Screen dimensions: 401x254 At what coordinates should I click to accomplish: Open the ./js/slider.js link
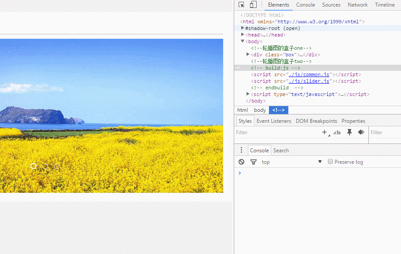pyautogui.click(x=309, y=81)
